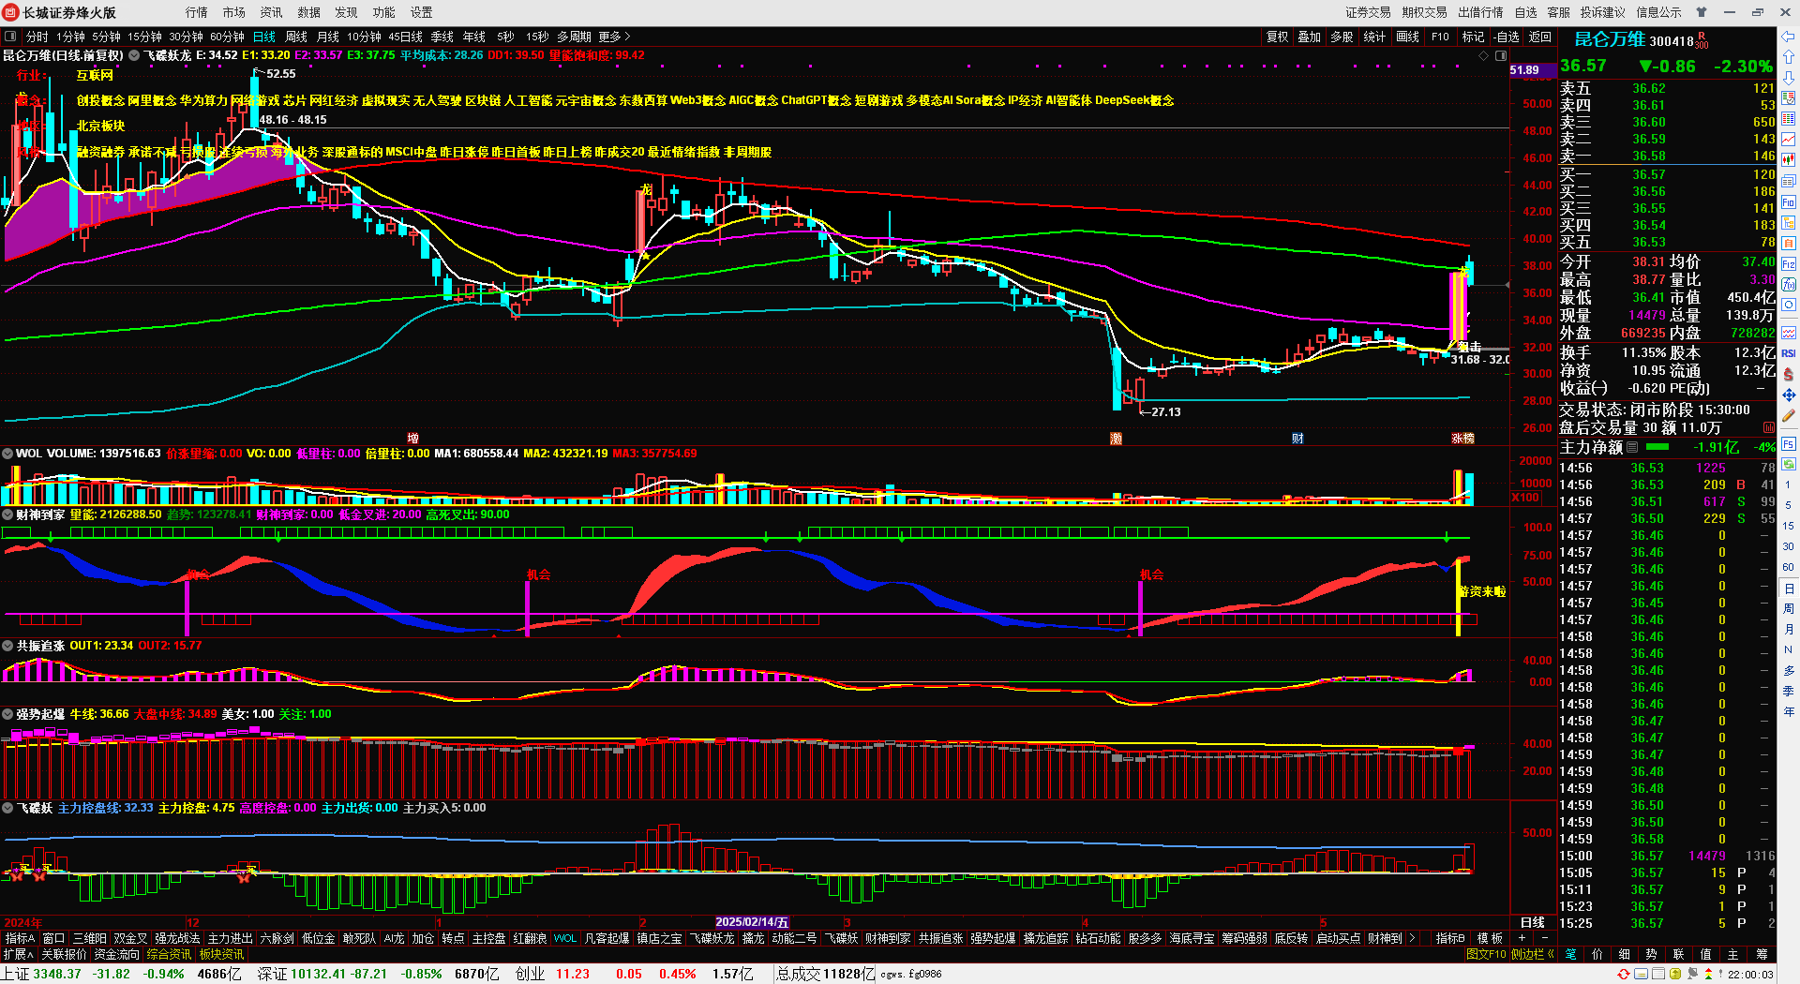Click the gear icon next to 飞碟妖龙 indicator
This screenshot has height=984, width=1800.
point(135,55)
